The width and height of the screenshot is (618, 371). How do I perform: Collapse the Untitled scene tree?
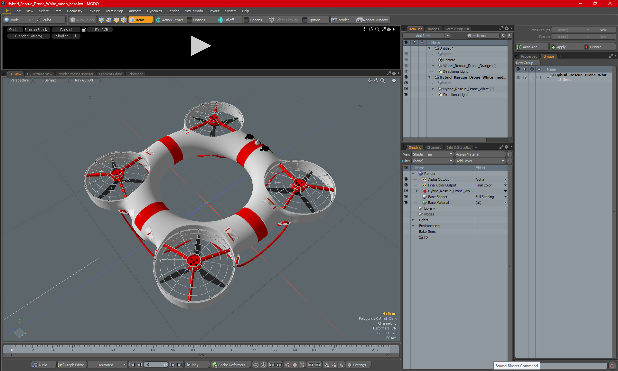point(429,48)
